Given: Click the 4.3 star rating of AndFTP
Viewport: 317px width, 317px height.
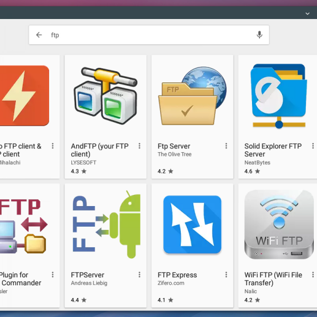Looking at the screenshot, I should point(79,171).
